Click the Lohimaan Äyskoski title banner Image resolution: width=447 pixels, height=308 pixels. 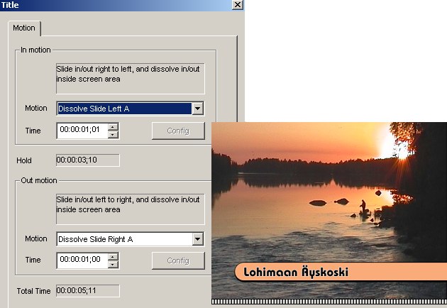click(341, 272)
